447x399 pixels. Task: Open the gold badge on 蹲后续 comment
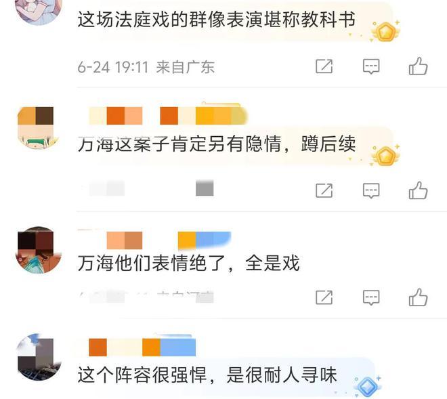tap(386, 155)
